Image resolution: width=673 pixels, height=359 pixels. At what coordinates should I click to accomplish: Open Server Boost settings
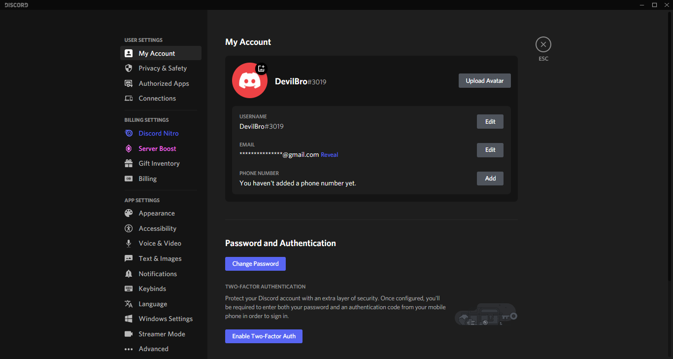[x=161, y=148]
